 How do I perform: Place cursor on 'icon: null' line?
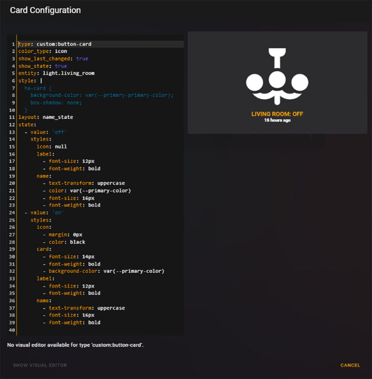[x=51, y=146]
